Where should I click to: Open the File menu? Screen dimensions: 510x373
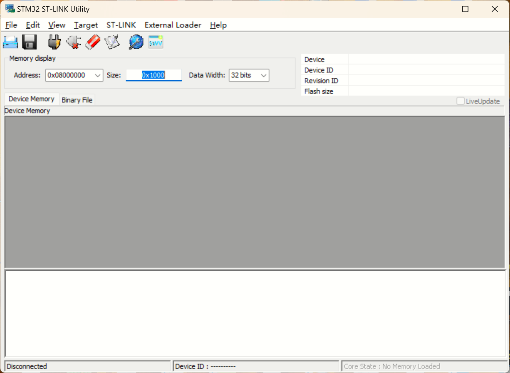(11, 25)
